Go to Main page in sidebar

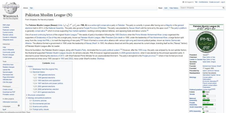coord(6,25)
